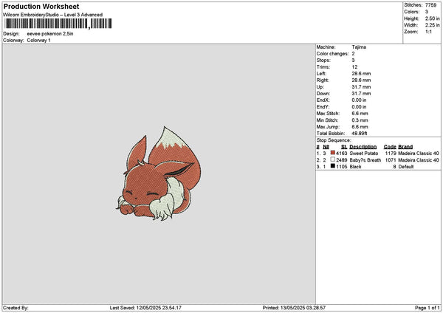Click the Colorway 1 label
443x313 pixels.
coord(38,40)
